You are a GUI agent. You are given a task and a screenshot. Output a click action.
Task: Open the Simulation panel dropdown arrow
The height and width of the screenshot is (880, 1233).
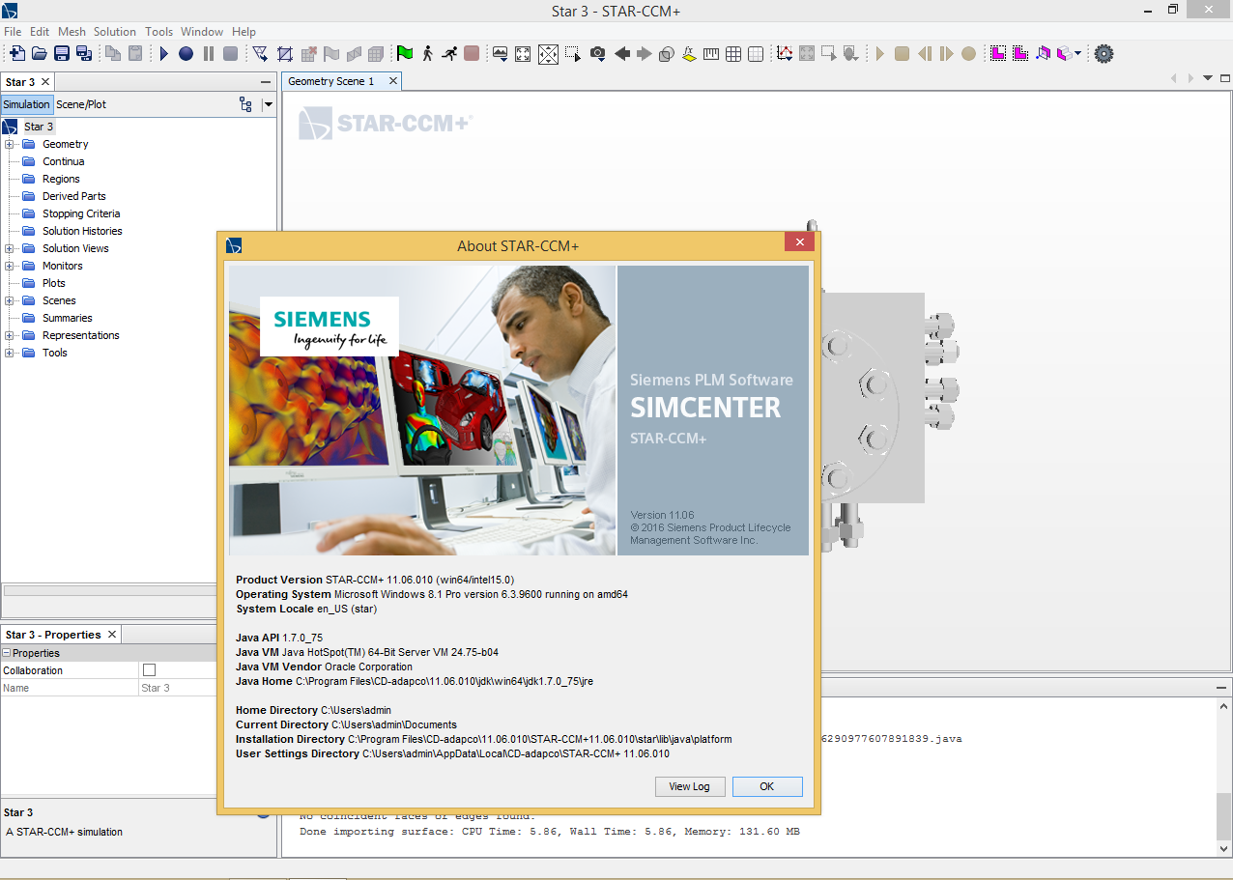click(x=269, y=104)
